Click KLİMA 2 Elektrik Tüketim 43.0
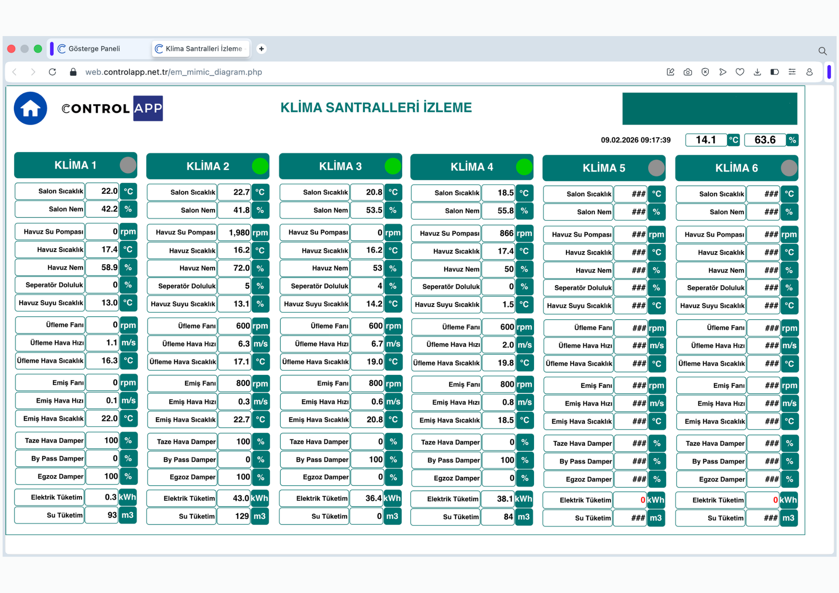This screenshot has width=839, height=593. pos(234,498)
